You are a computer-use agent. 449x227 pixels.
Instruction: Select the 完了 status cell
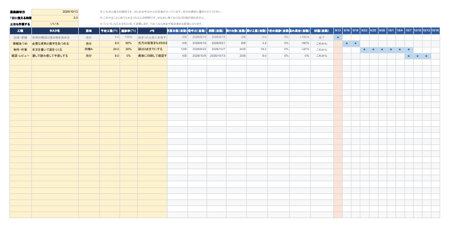pos(322,37)
